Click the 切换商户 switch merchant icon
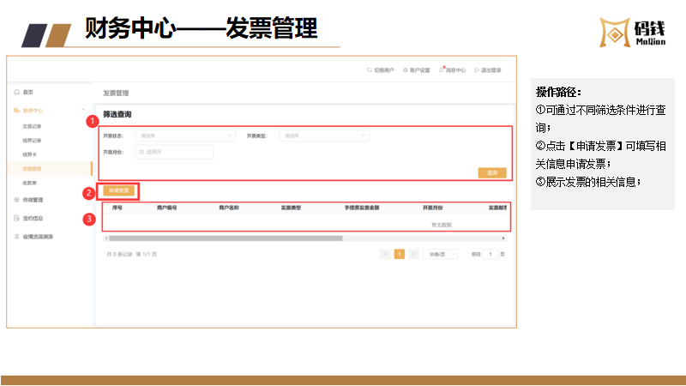This screenshot has width=686, height=386. click(369, 70)
